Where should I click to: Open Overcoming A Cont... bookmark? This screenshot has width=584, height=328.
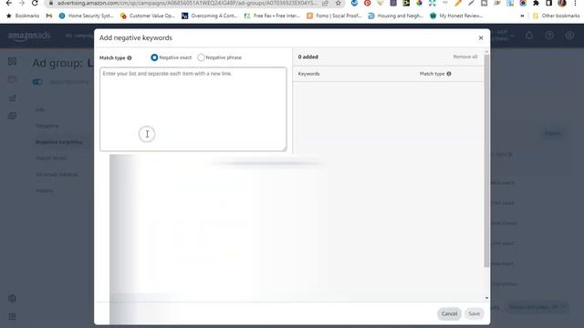[209, 16]
